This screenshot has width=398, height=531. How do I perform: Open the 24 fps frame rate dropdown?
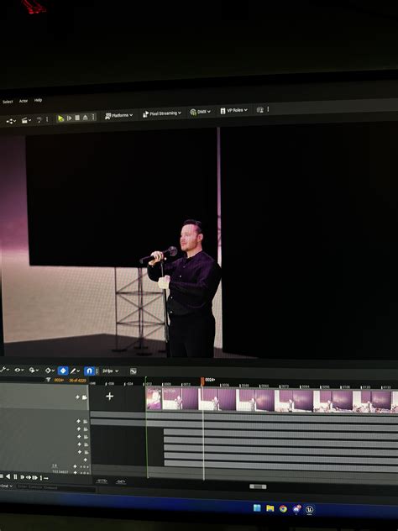click(x=110, y=371)
